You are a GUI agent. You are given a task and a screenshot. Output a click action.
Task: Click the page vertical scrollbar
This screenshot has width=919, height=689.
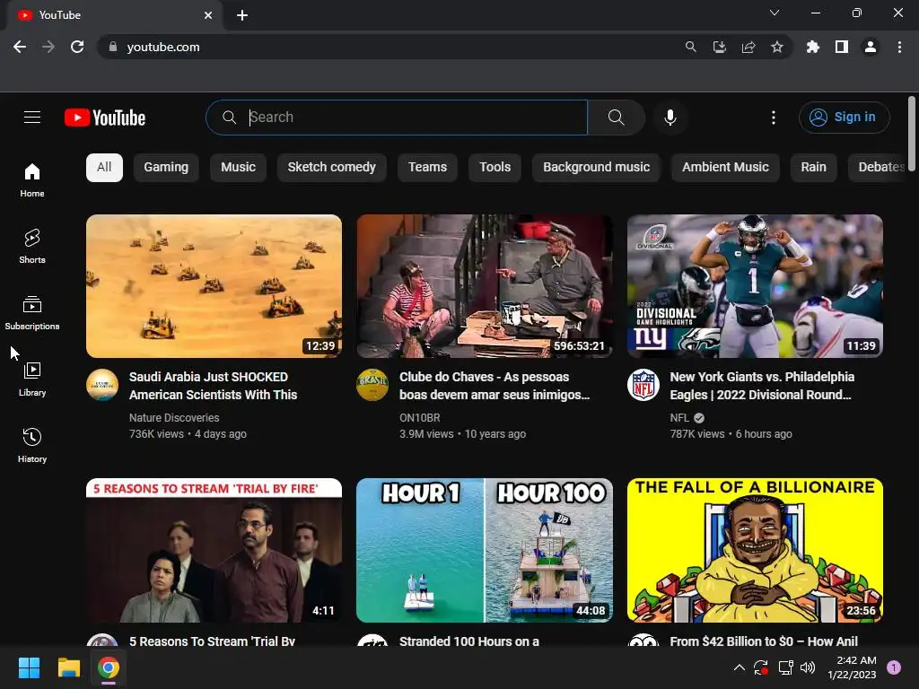point(912,134)
